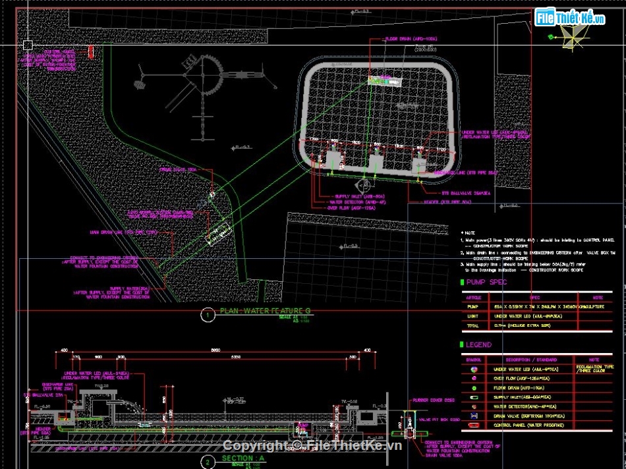Viewport: 626px width, 469px height.
Task: Click the 'SECTION : A' title
Action: tap(243, 458)
